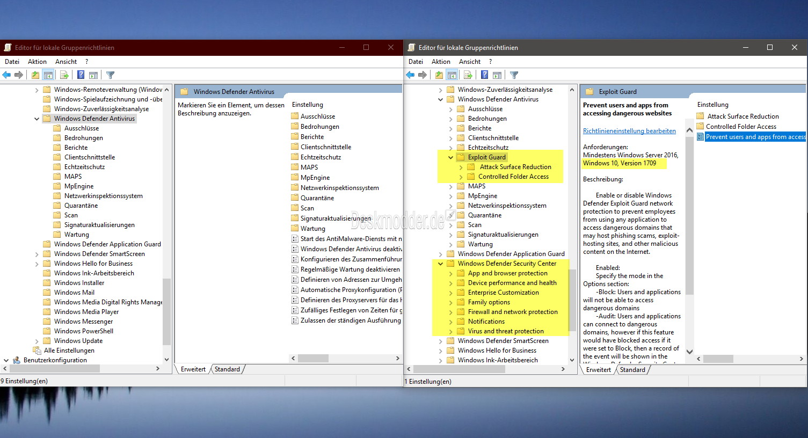Click the blue Back arrow in left editor window
Screen dimensions: 808x438
[6, 75]
